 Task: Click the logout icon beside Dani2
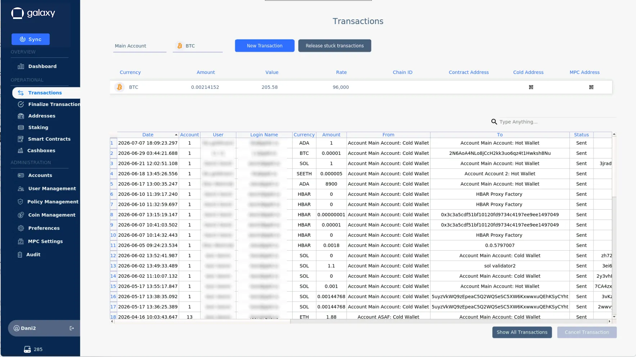coord(72,328)
